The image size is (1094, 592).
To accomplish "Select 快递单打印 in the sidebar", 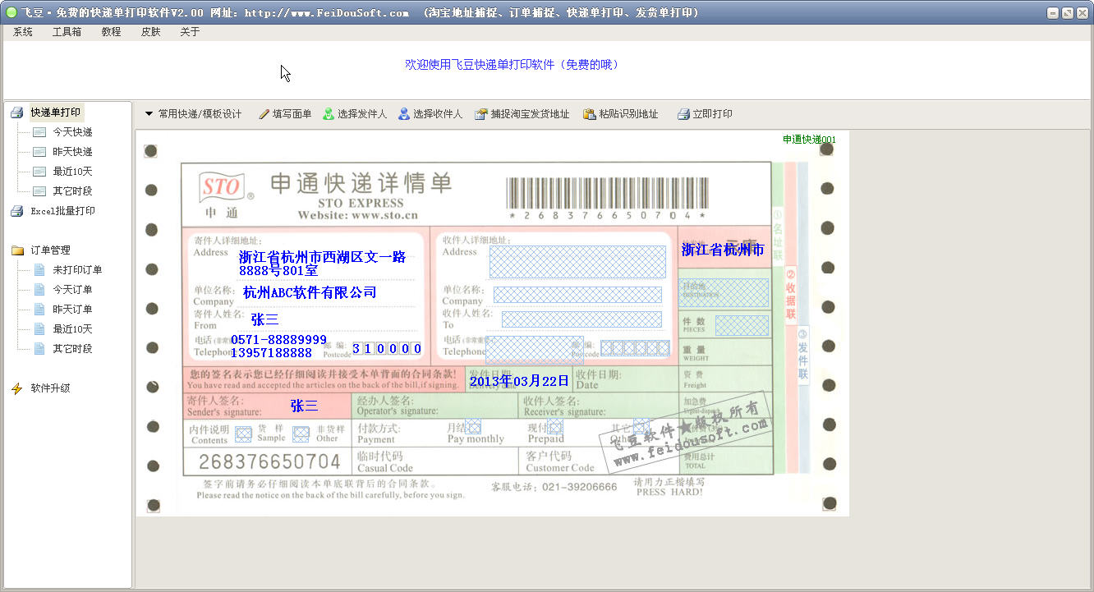I will point(56,112).
